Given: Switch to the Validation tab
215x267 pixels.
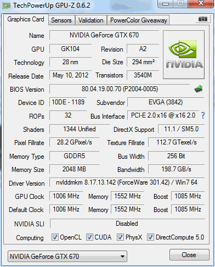Looking at the screenshot, I should coord(91,20).
